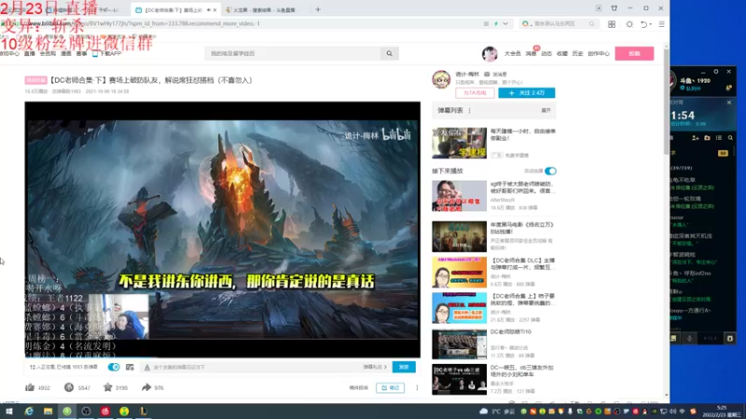Click the browser settings sun-shaped icon
The image size is (746, 419).
pos(629,24)
